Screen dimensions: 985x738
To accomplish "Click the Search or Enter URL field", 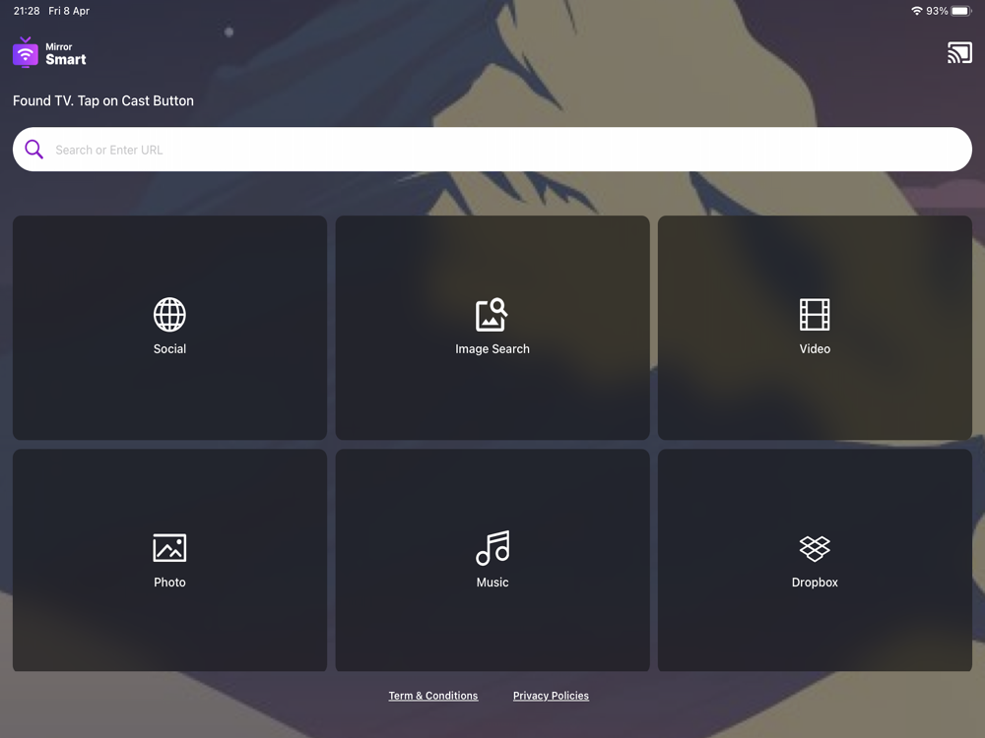I will coord(492,150).
